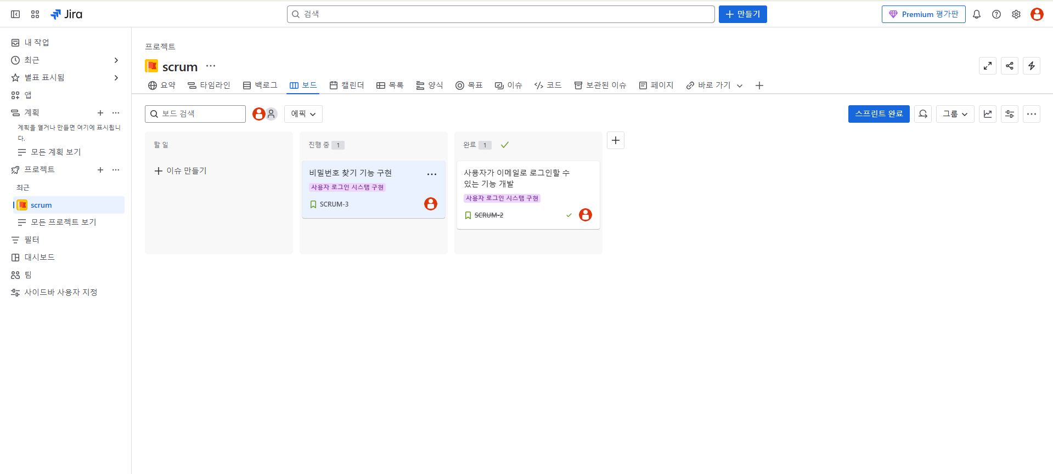Expand the 에픽 filter dropdown
The image size is (1053, 474).
303,114
